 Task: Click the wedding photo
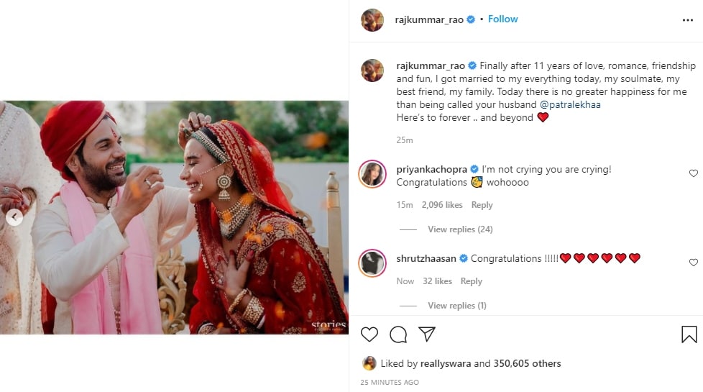point(174,217)
